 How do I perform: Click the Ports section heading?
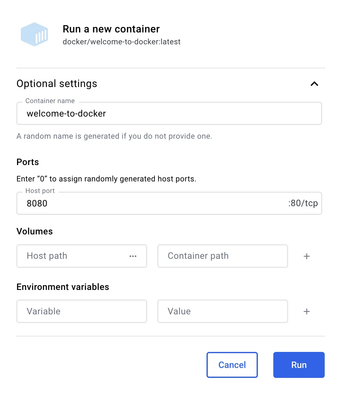point(27,162)
